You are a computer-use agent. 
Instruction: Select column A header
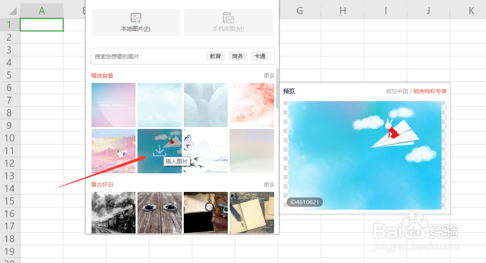tap(42, 11)
